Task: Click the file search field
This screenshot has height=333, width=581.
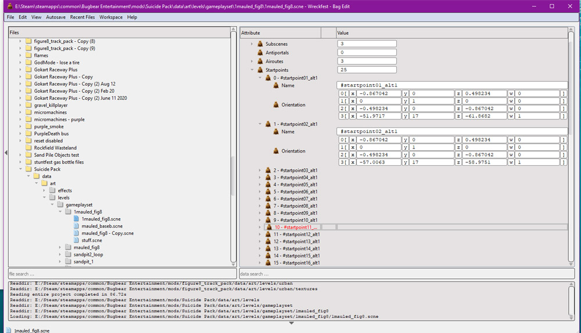Action: [x=122, y=274]
